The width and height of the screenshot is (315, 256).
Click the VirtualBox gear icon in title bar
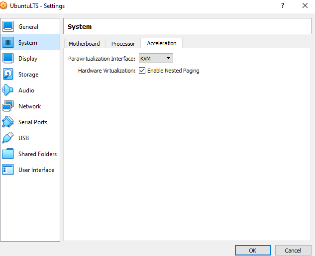(3, 5)
